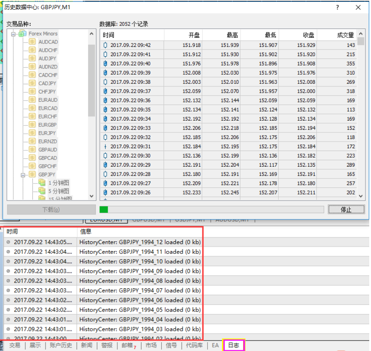Collapse the GBPJPY symbol node
The image size is (371, 351).
click(23, 175)
